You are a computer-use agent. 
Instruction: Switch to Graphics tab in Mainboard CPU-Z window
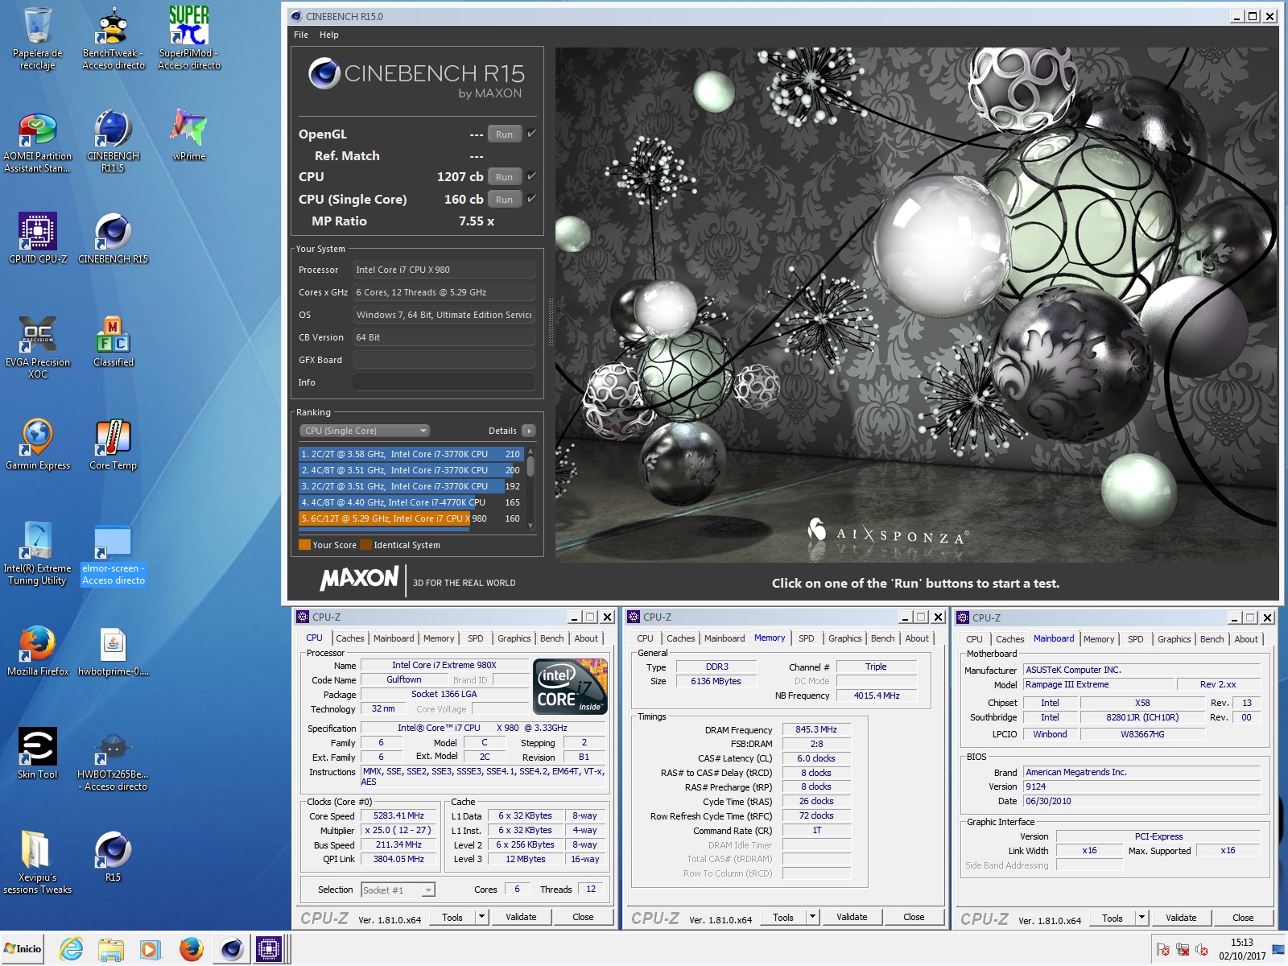(x=1174, y=639)
